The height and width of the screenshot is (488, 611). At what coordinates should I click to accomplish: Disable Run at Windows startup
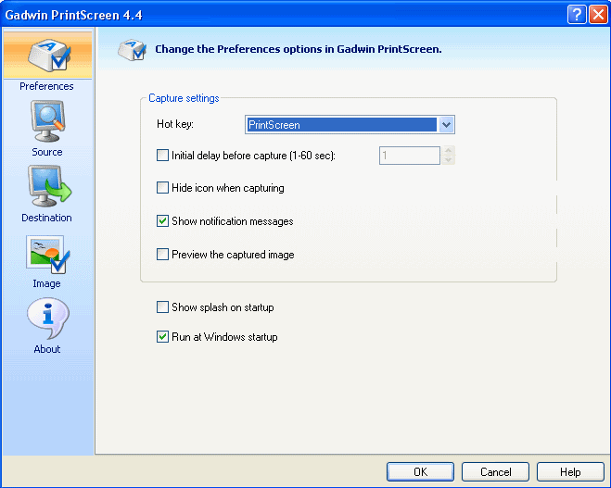pyautogui.click(x=162, y=337)
